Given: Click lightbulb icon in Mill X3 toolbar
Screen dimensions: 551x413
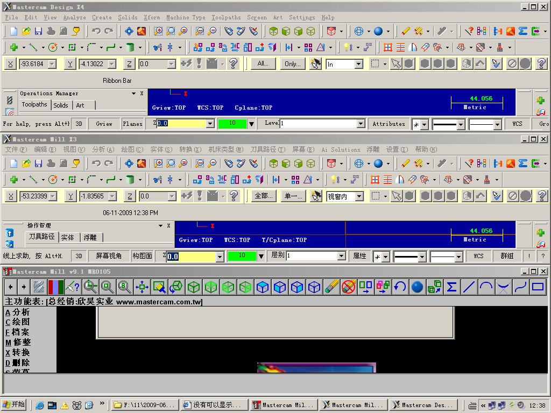Looking at the screenshot, I should tap(335, 180).
